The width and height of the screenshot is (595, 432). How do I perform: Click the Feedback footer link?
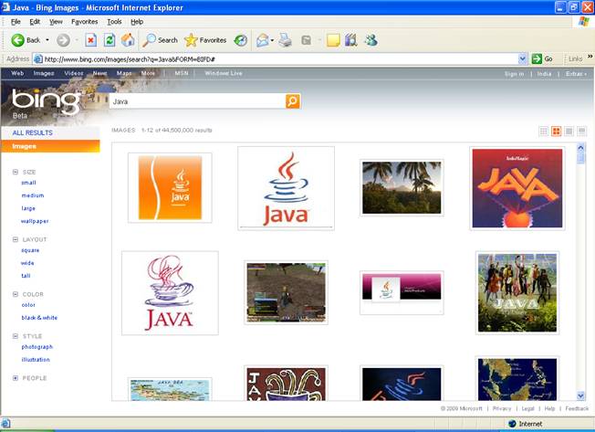[x=577, y=408]
